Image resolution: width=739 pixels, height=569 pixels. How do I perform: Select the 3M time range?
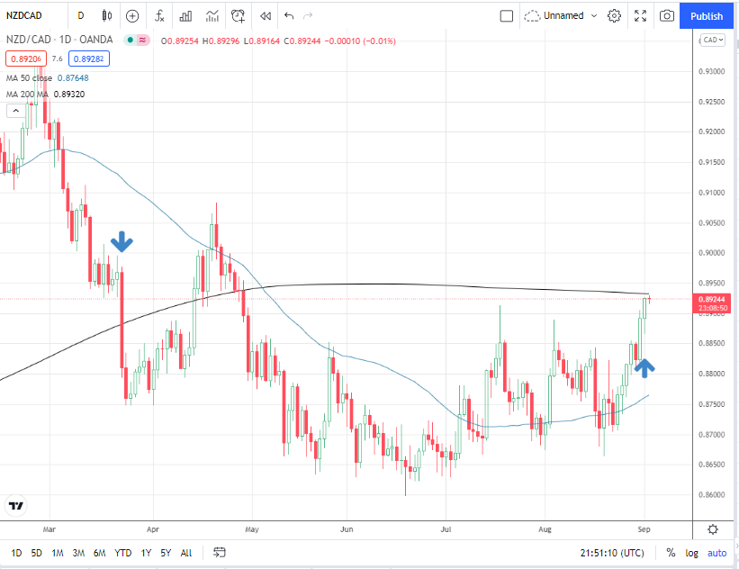tap(78, 553)
